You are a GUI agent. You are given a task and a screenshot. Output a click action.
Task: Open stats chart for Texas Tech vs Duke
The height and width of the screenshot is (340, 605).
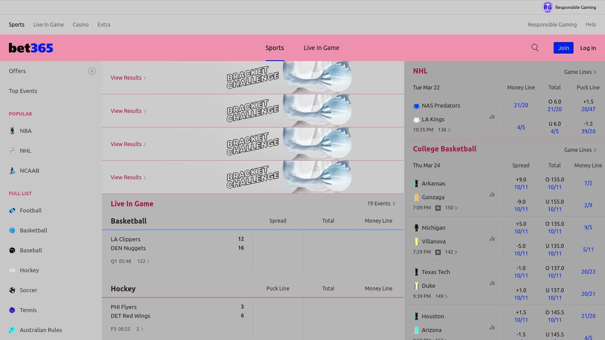coord(492,283)
